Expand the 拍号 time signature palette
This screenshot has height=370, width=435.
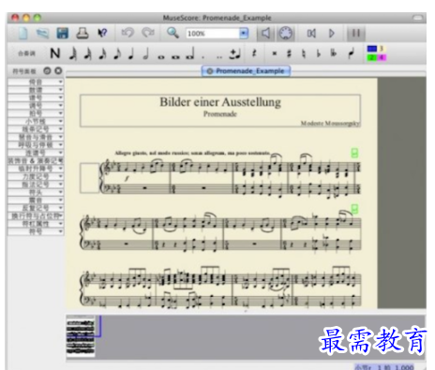pyautogui.click(x=36, y=113)
